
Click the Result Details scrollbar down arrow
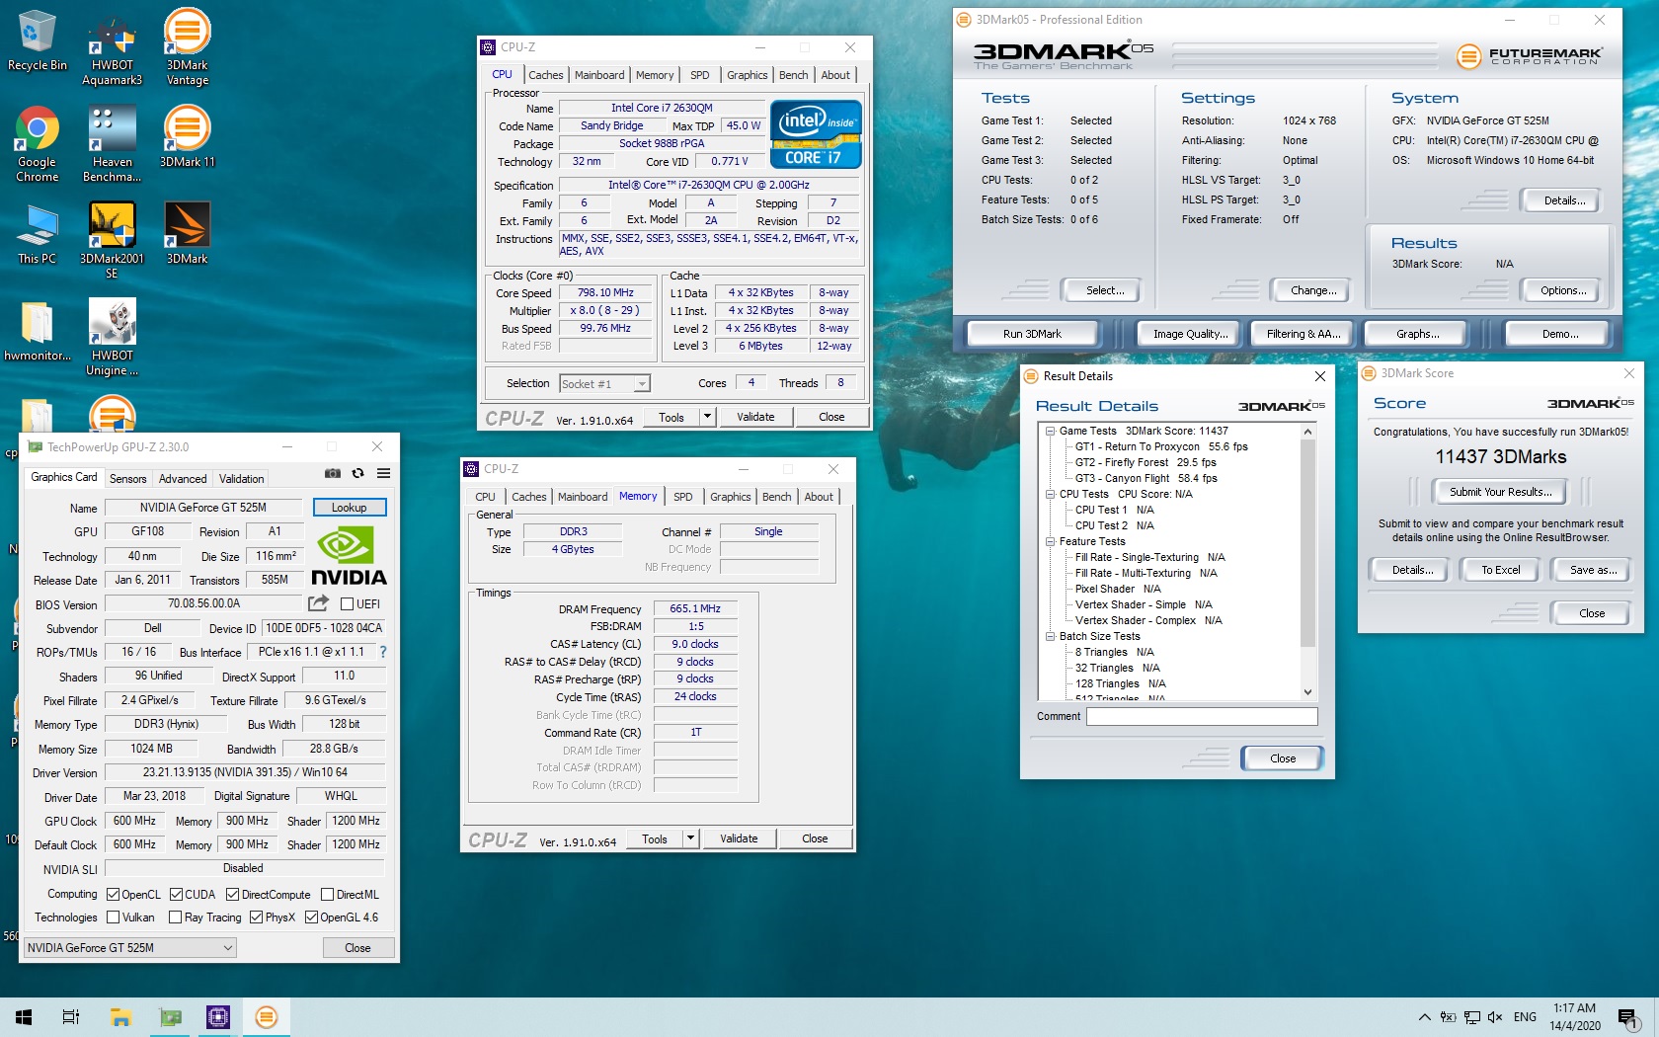coord(1307,692)
